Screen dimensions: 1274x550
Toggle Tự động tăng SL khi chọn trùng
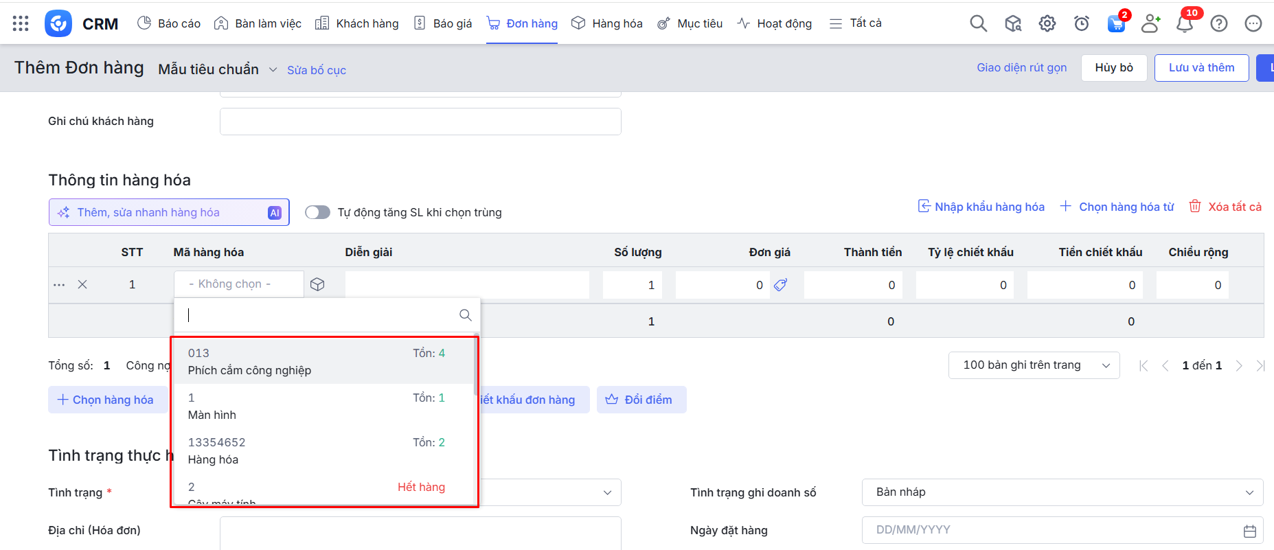[x=317, y=212]
